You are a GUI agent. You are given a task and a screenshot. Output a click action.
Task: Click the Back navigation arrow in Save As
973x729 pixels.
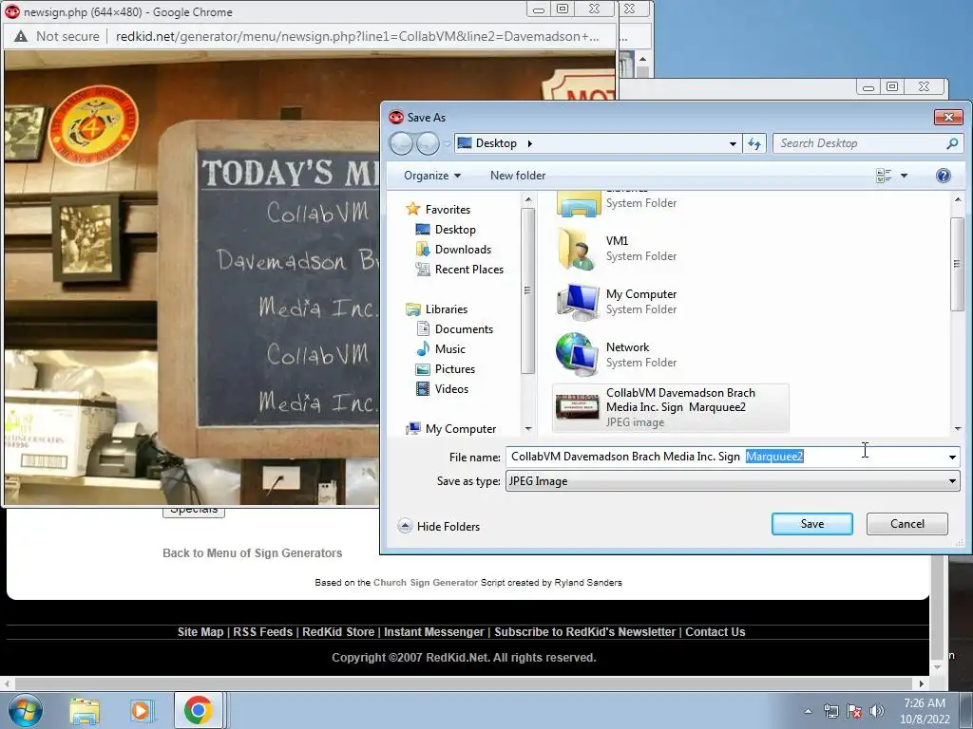pyautogui.click(x=401, y=144)
